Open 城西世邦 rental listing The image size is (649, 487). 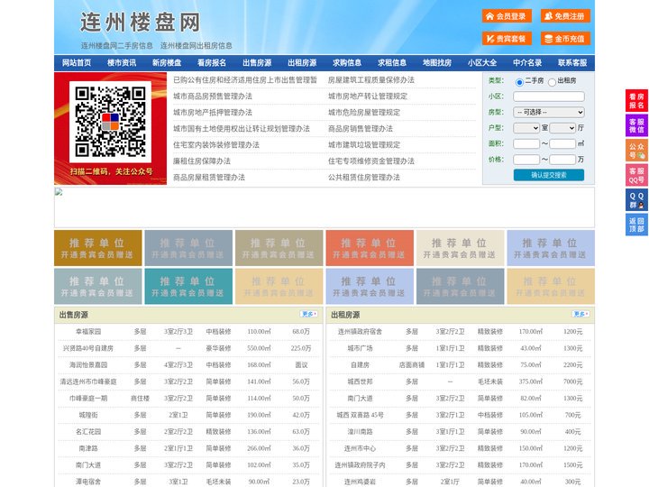[360, 381]
